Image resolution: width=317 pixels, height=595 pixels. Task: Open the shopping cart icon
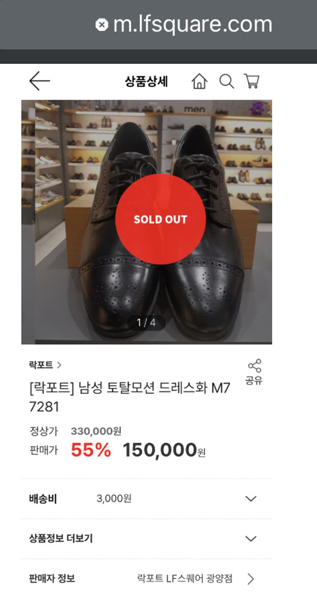(x=252, y=81)
